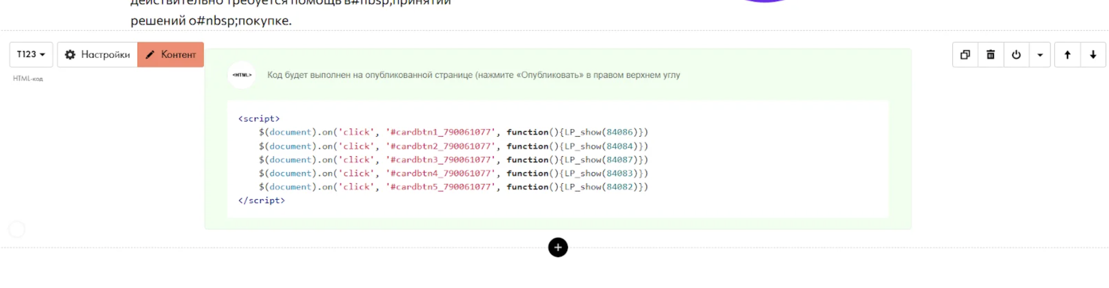Image resolution: width=1109 pixels, height=288 pixels.
Task: Expand more block actions caret
Action: pyautogui.click(x=1040, y=55)
